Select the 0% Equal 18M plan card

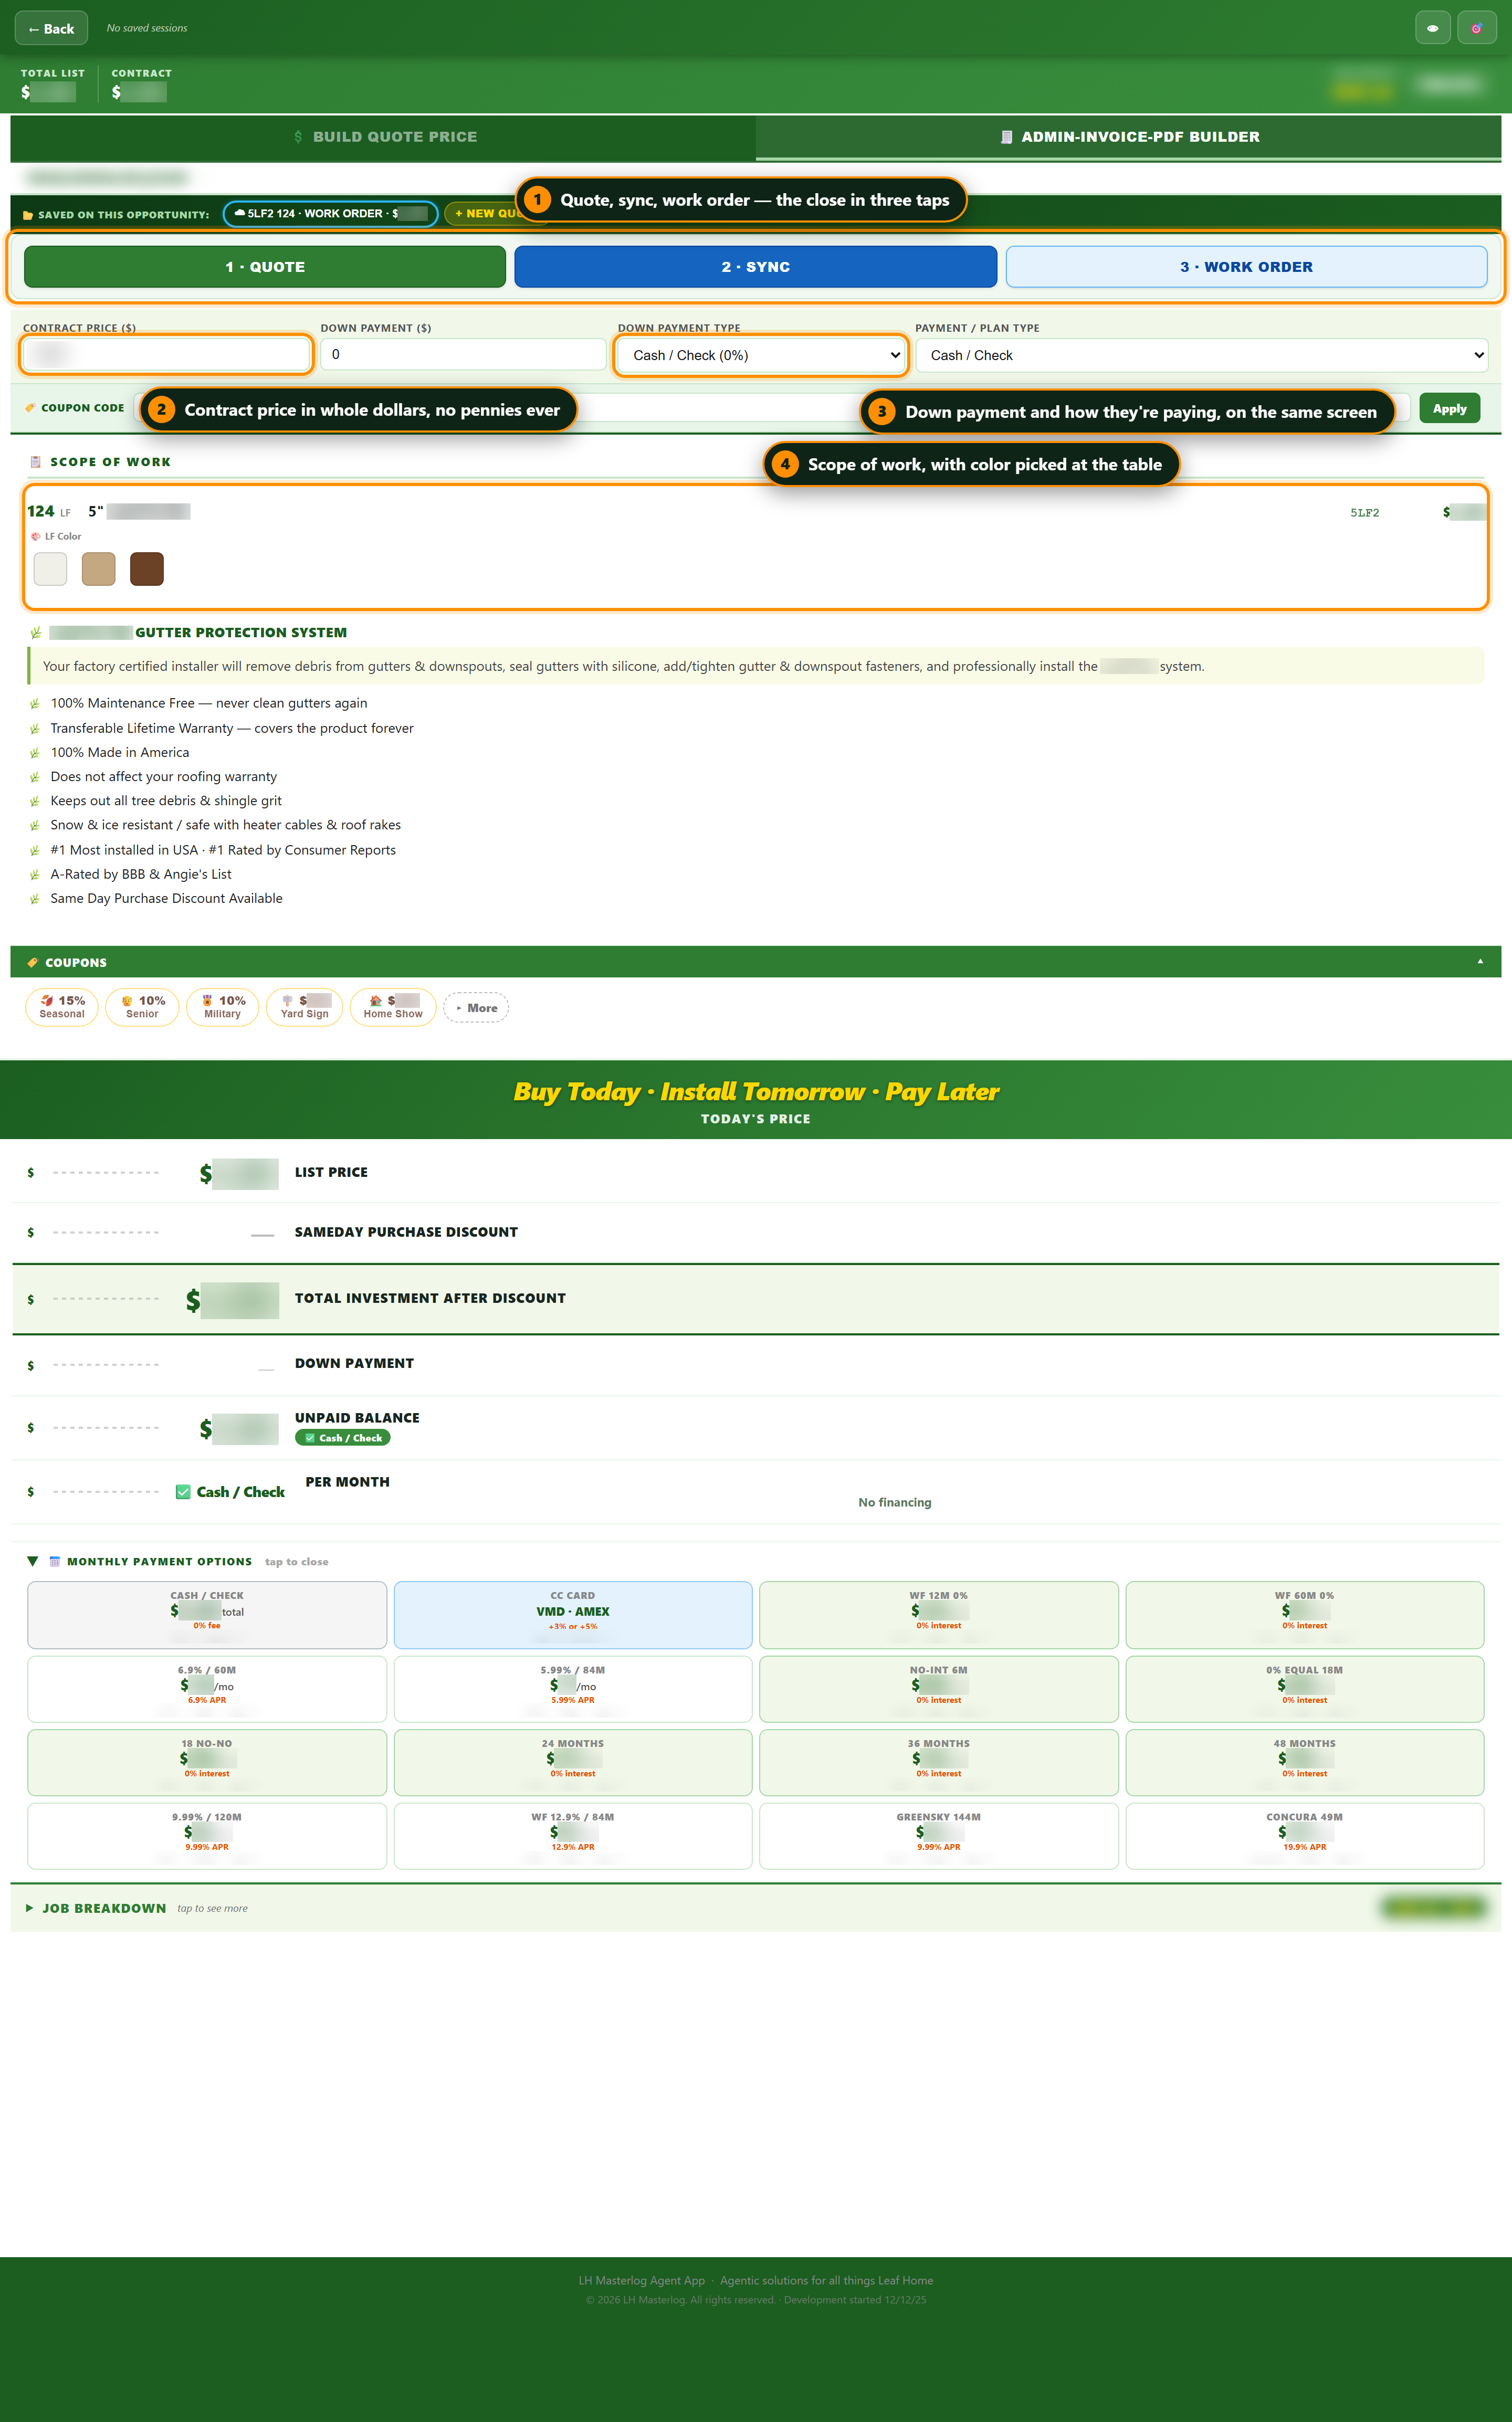[x=1305, y=1688]
